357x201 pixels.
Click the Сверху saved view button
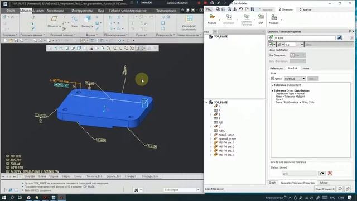(x=66, y=176)
